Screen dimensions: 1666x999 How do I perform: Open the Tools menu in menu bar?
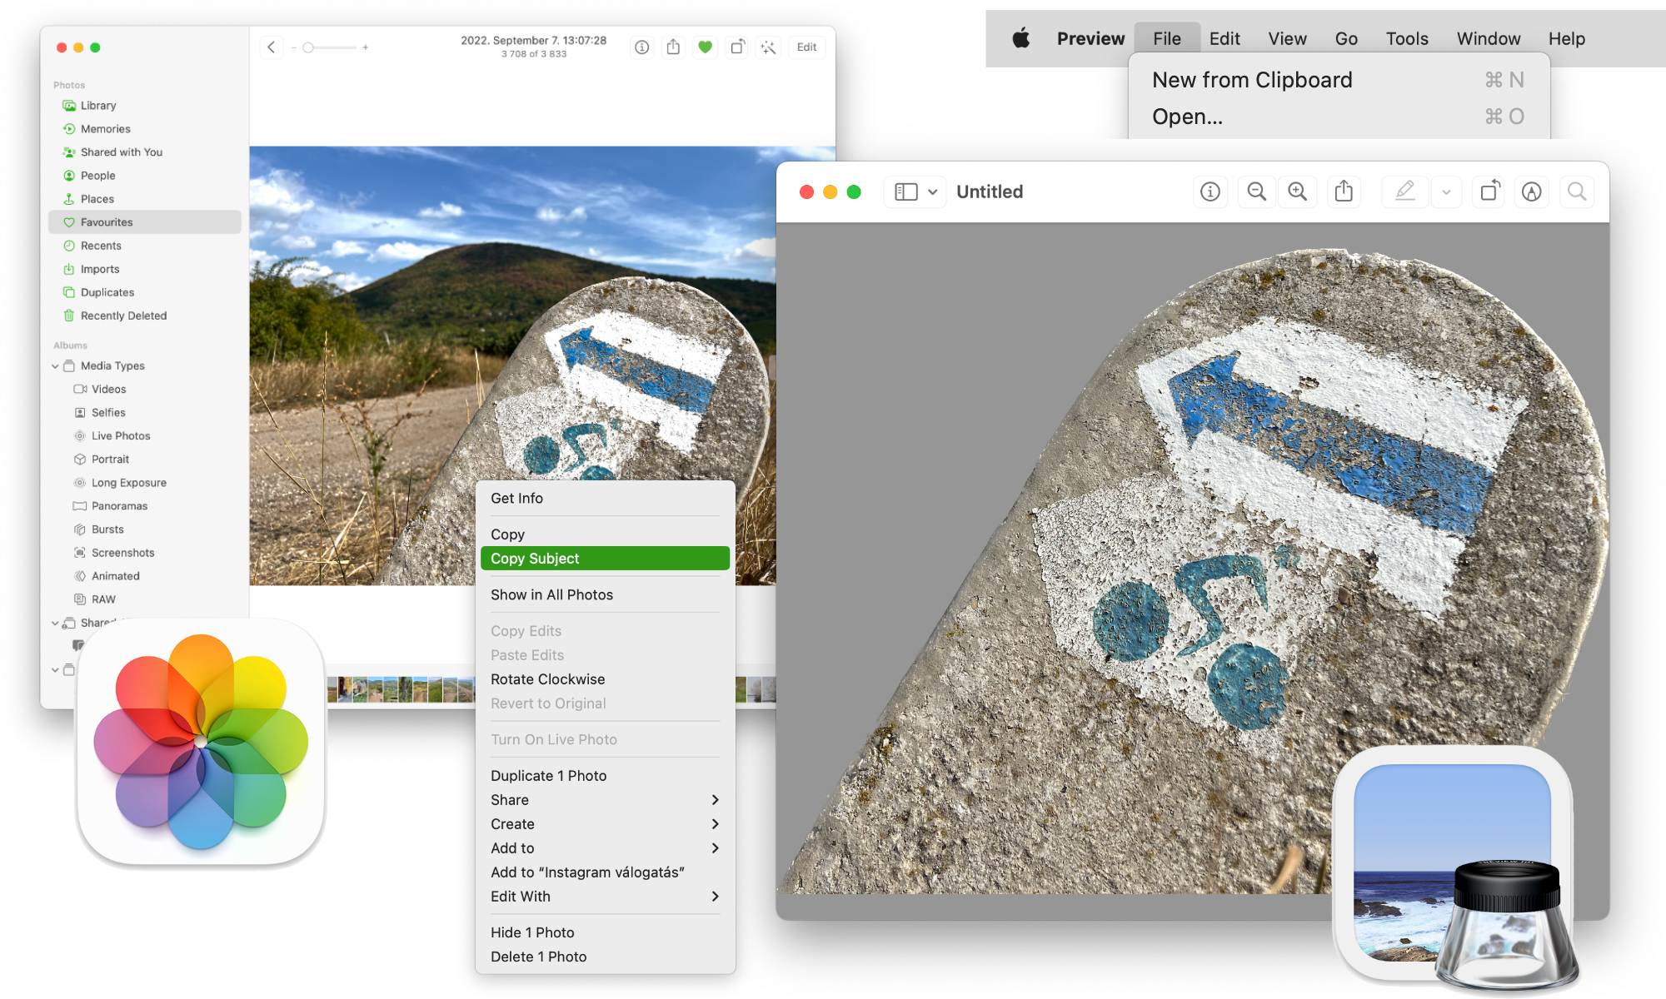coord(1407,38)
